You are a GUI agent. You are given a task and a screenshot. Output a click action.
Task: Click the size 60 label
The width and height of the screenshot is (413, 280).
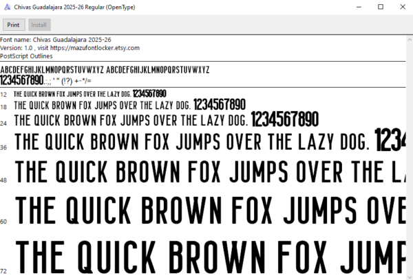pyautogui.click(x=3, y=222)
